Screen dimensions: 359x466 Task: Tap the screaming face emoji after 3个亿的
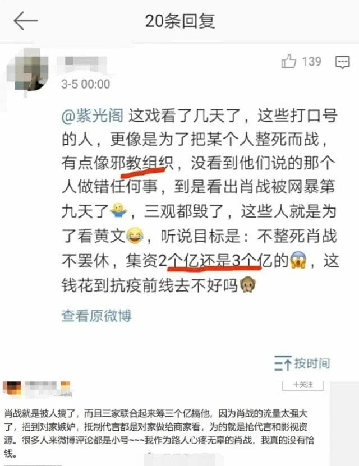(298, 260)
